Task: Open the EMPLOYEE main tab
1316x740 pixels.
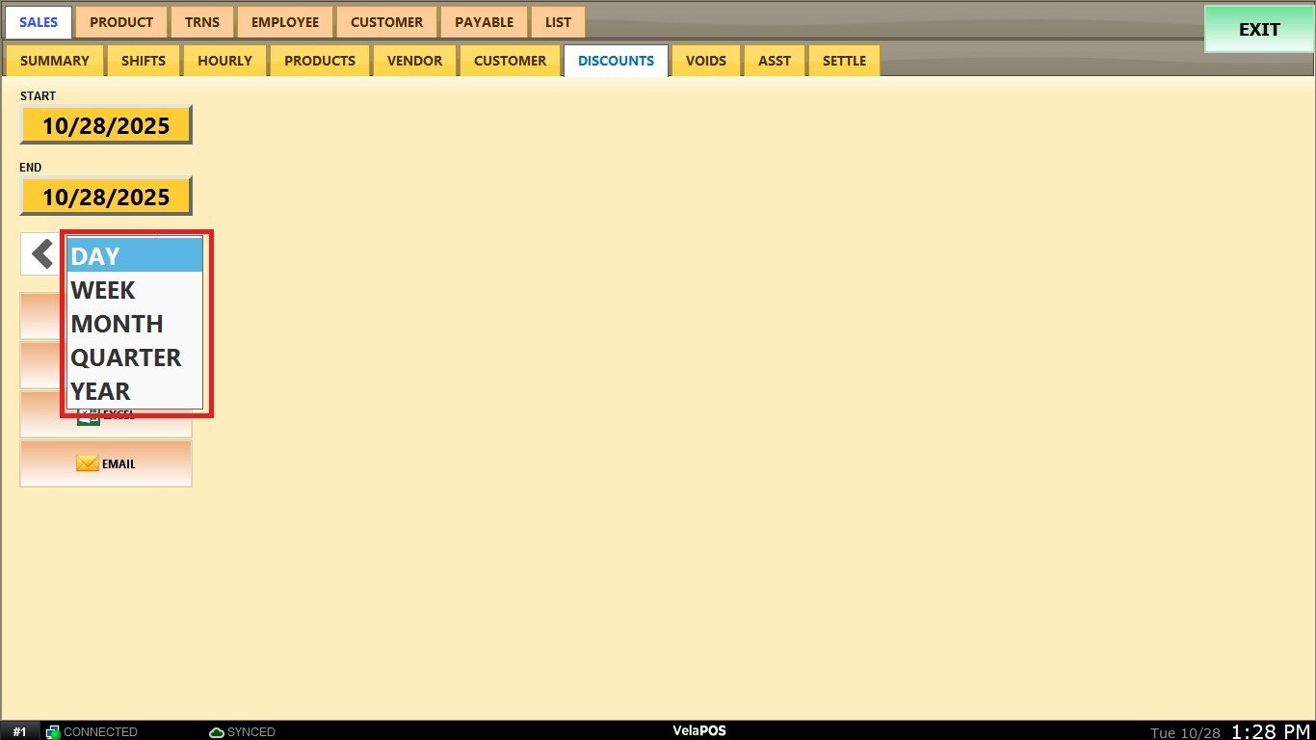Action: pyautogui.click(x=285, y=22)
